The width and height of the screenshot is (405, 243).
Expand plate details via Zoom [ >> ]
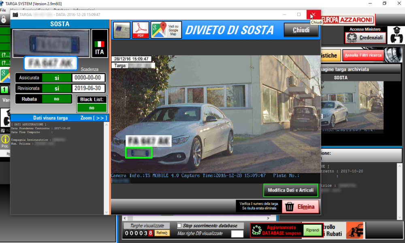[x=94, y=118]
